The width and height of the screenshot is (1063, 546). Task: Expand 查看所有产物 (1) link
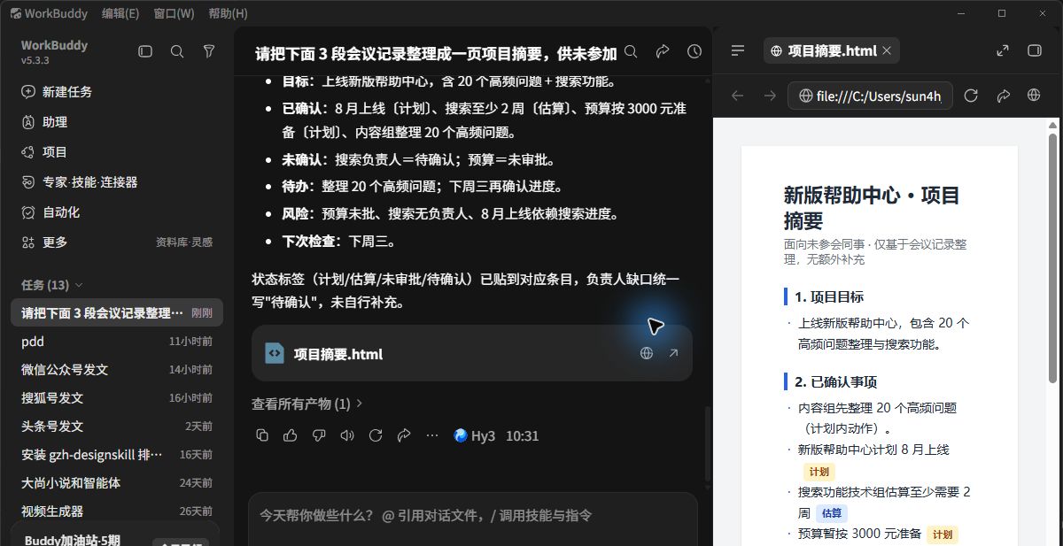coord(307,404)
